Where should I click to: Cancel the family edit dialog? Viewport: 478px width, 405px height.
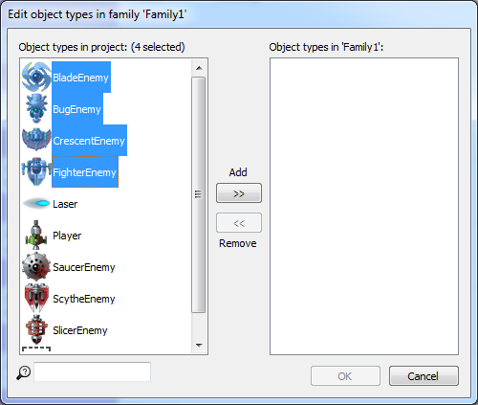pyautogui.click(x=424, y=376)
